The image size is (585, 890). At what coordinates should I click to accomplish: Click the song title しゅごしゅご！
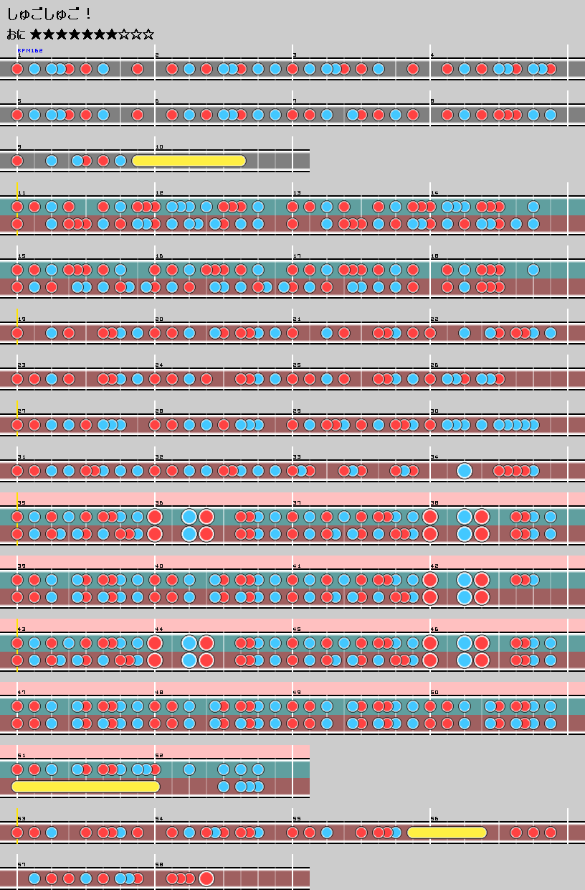(x=49, y=14)
